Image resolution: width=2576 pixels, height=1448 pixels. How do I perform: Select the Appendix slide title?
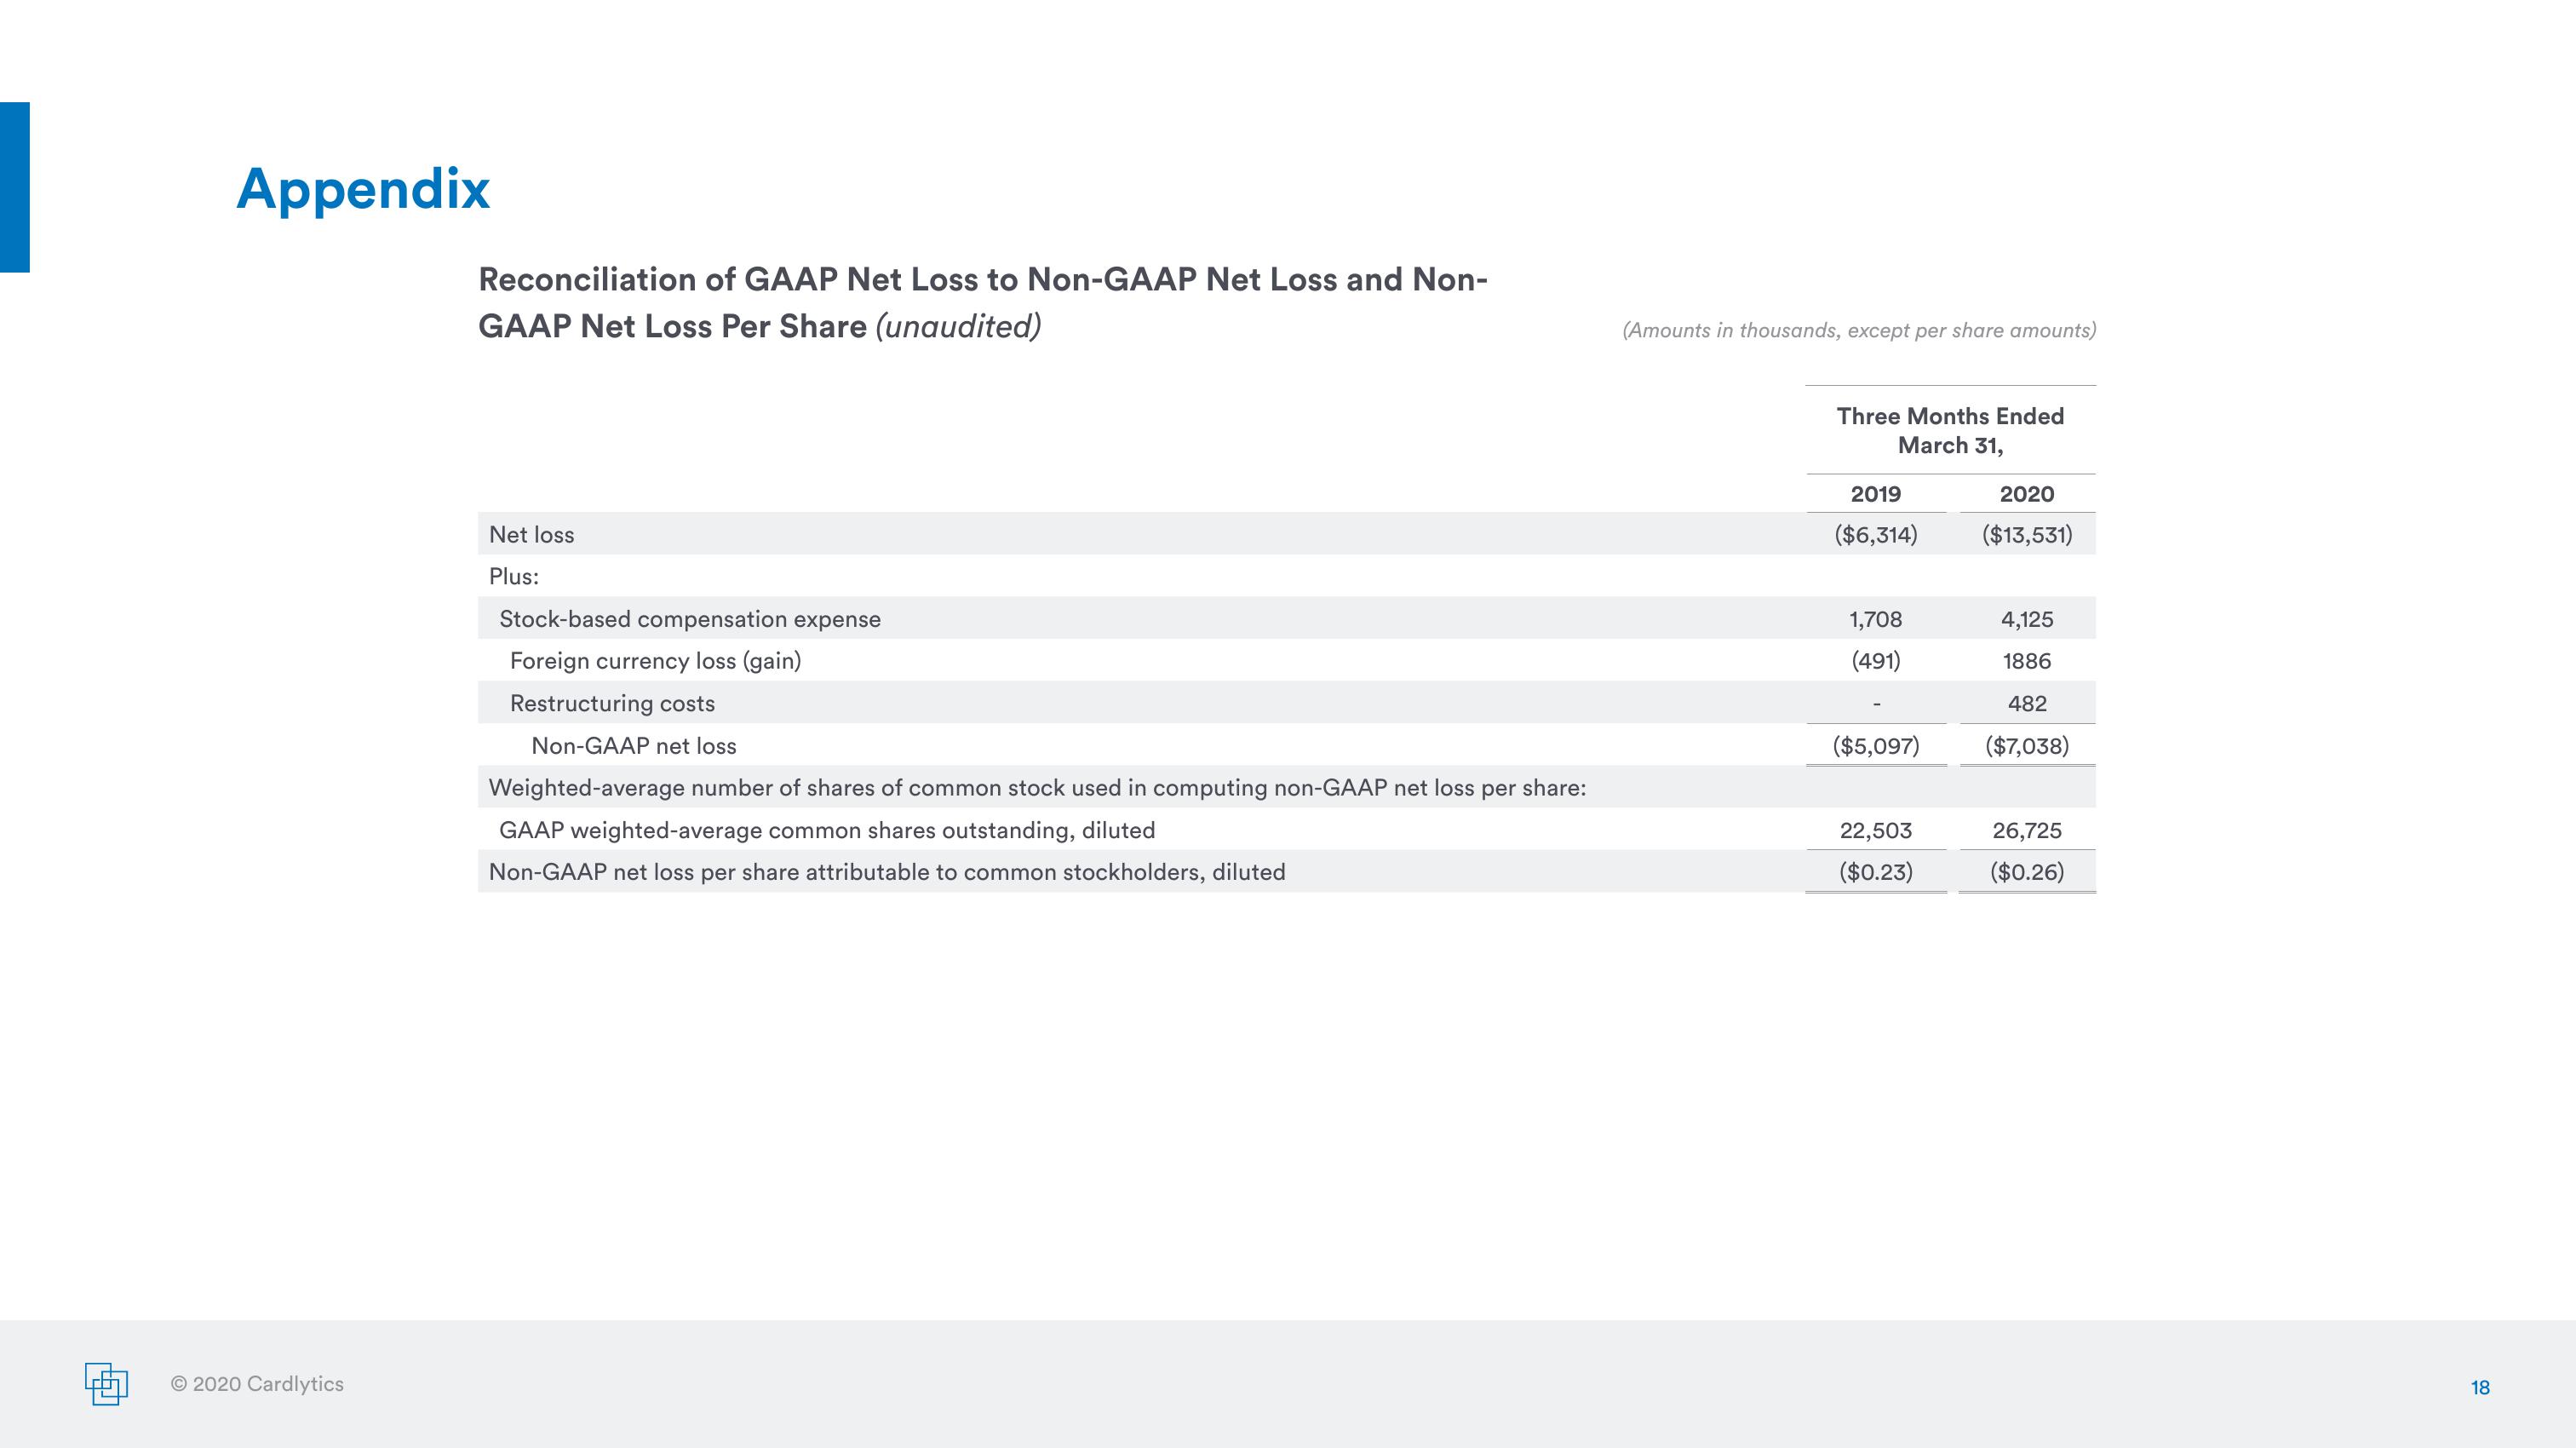tap(363, 189)
